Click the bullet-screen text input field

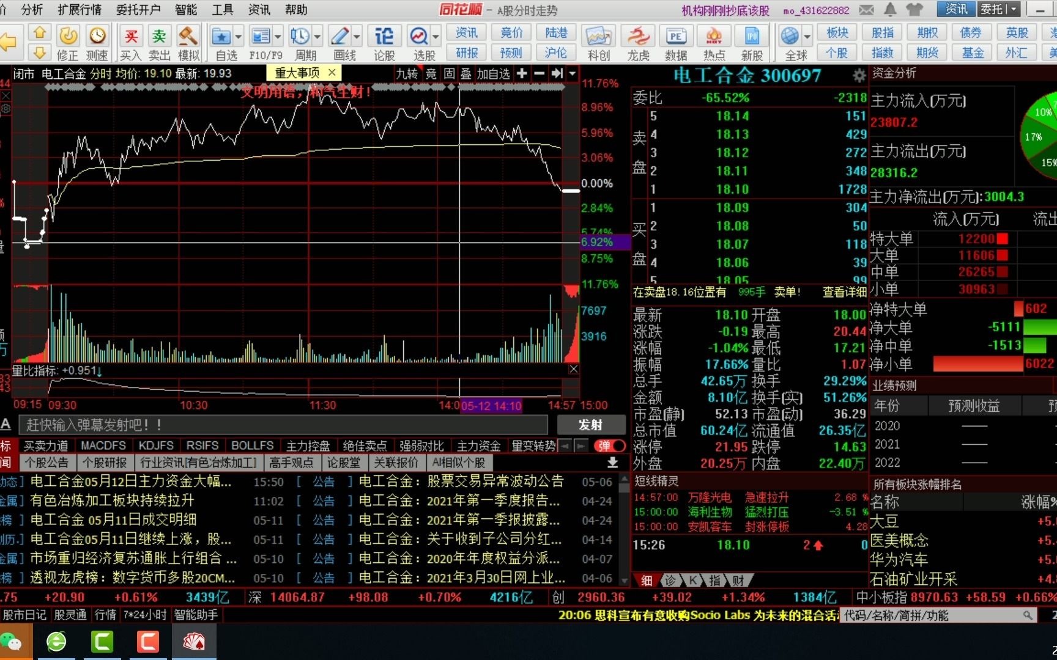click(x=283, y=425)
